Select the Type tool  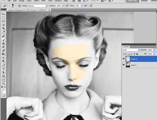coord(4,69)
